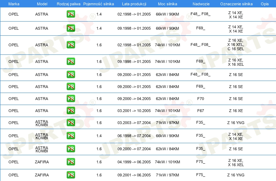The image size is (276, 181).
Task: Select the Marka column header
Action: click(x=14, y=4)
